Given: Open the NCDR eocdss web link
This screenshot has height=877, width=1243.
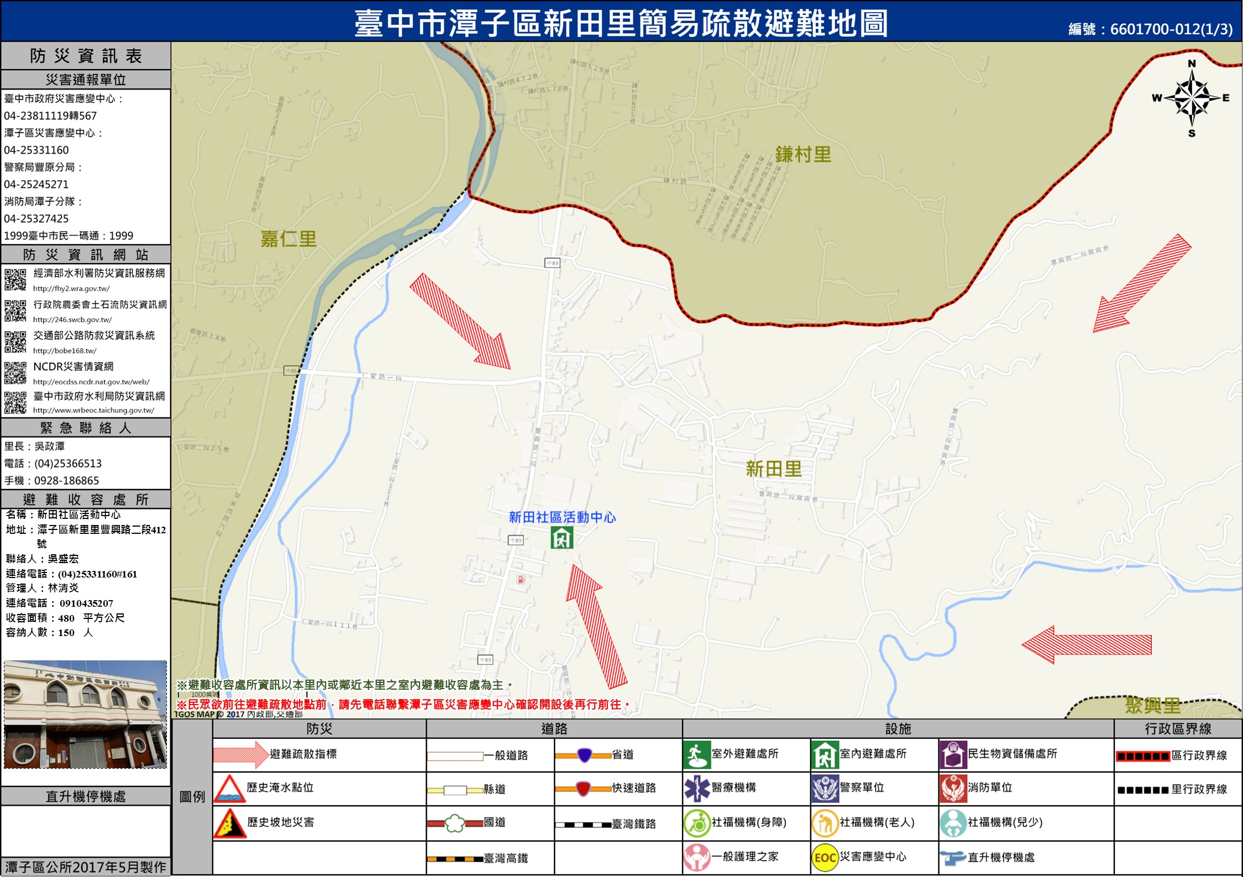Looking at the screenshot, I should 91,382.
